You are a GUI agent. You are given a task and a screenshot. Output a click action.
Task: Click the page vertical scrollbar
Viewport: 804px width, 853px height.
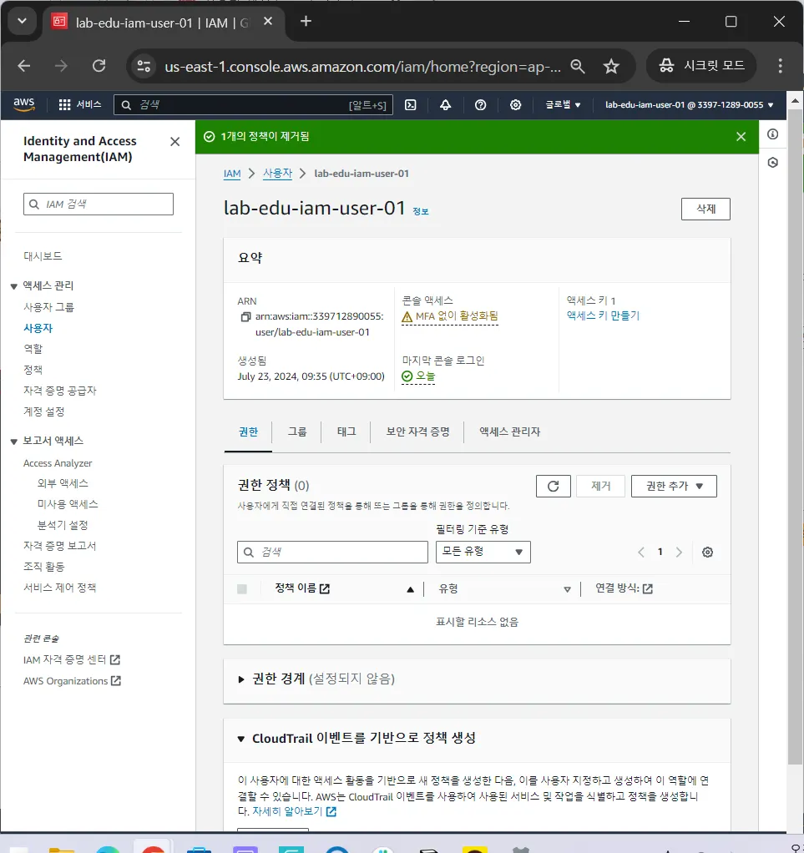point(795,435)
